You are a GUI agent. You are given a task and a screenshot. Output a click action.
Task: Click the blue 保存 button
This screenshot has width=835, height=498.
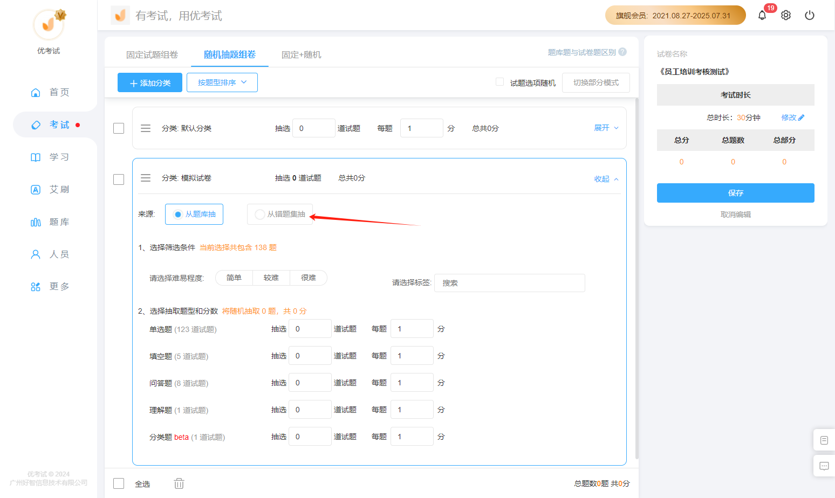coord(736,193)
